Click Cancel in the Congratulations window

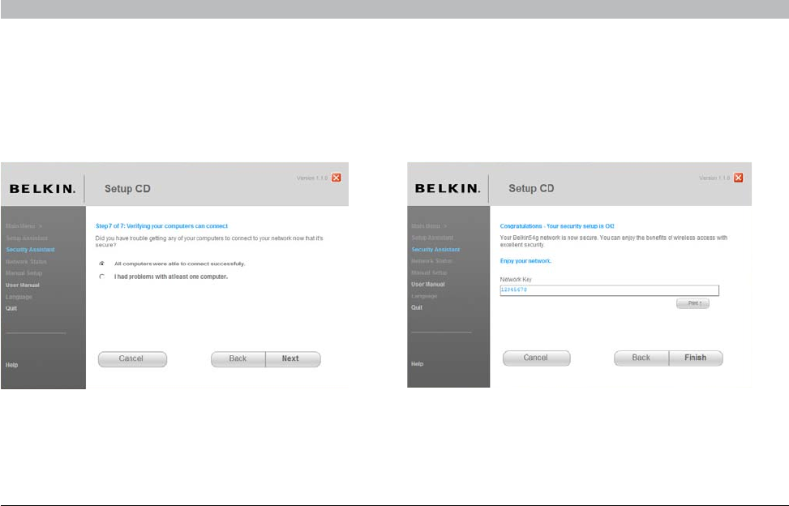point(536,358)
